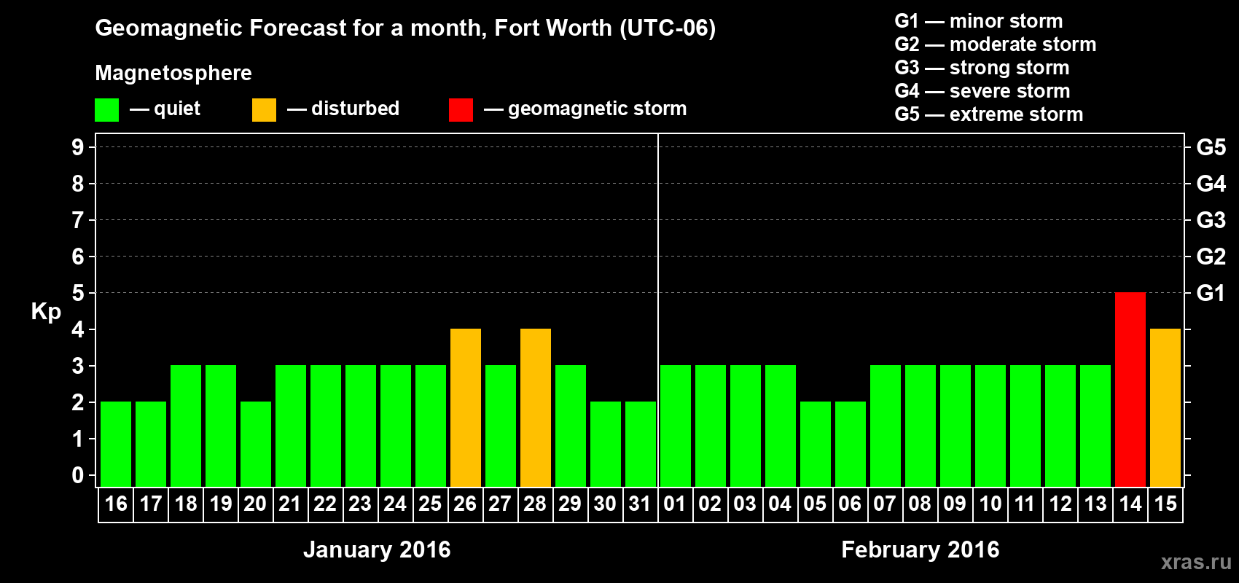Click the orange disturbed legend swatch
Image resolution: width=1239 pixels, height=583 pixels.
coord(264,110)
